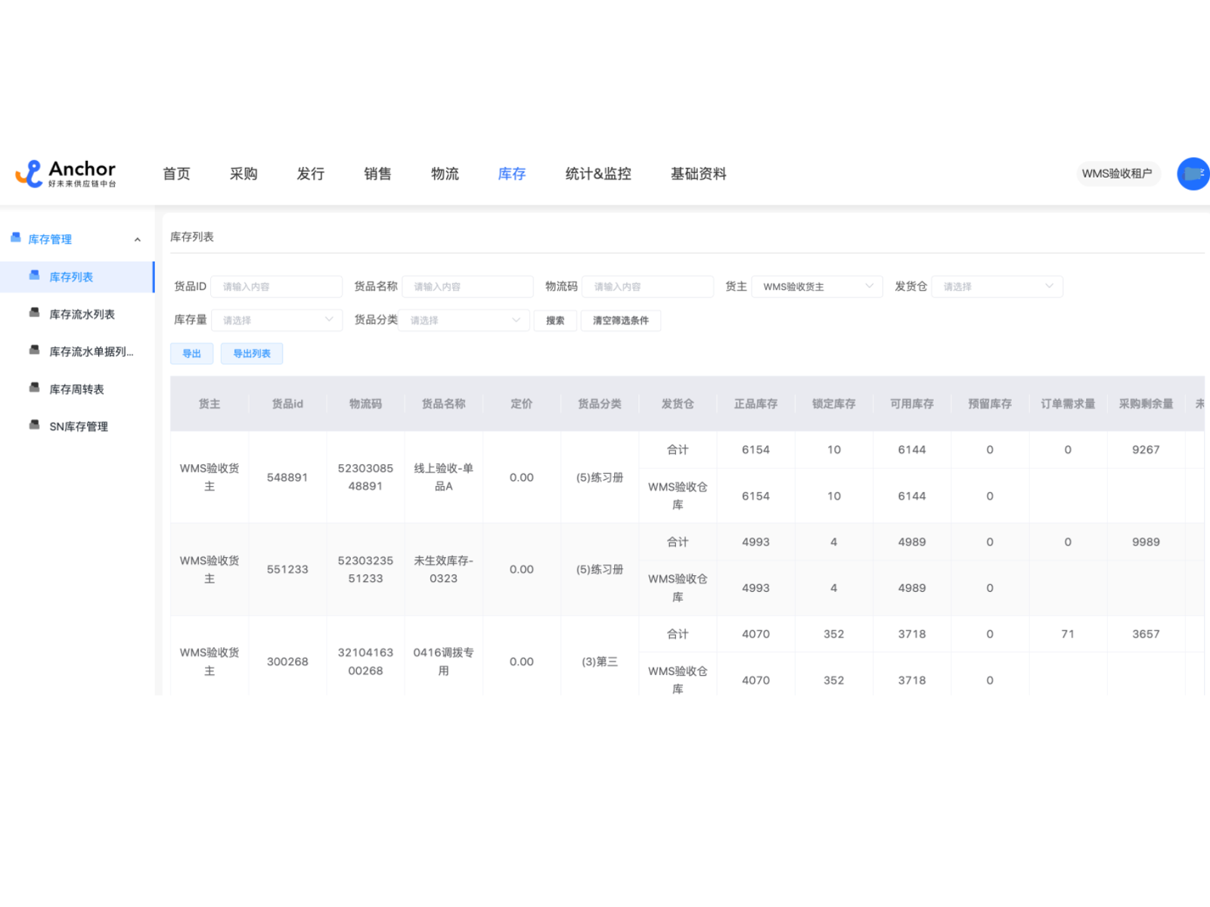Focus the 货品名称 input field
Image resolution: width=1210 pixels, height=907 pixels.
[x=468, y=286]
